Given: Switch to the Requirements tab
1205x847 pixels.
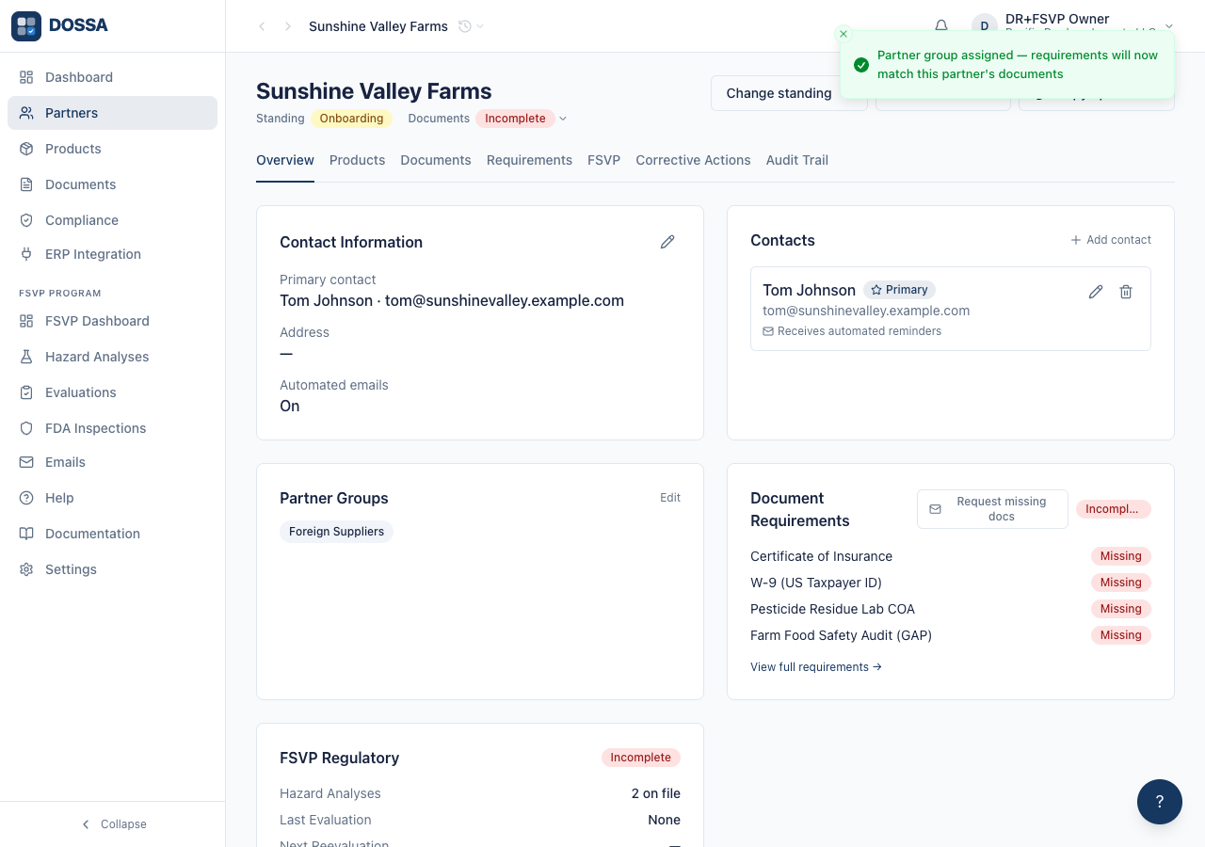Looking at the screenshot, I should coord(529,160).
